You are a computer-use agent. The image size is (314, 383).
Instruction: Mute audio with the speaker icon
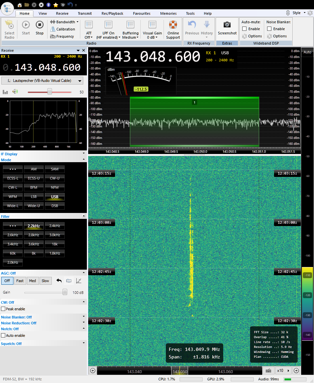click(15, 92)
